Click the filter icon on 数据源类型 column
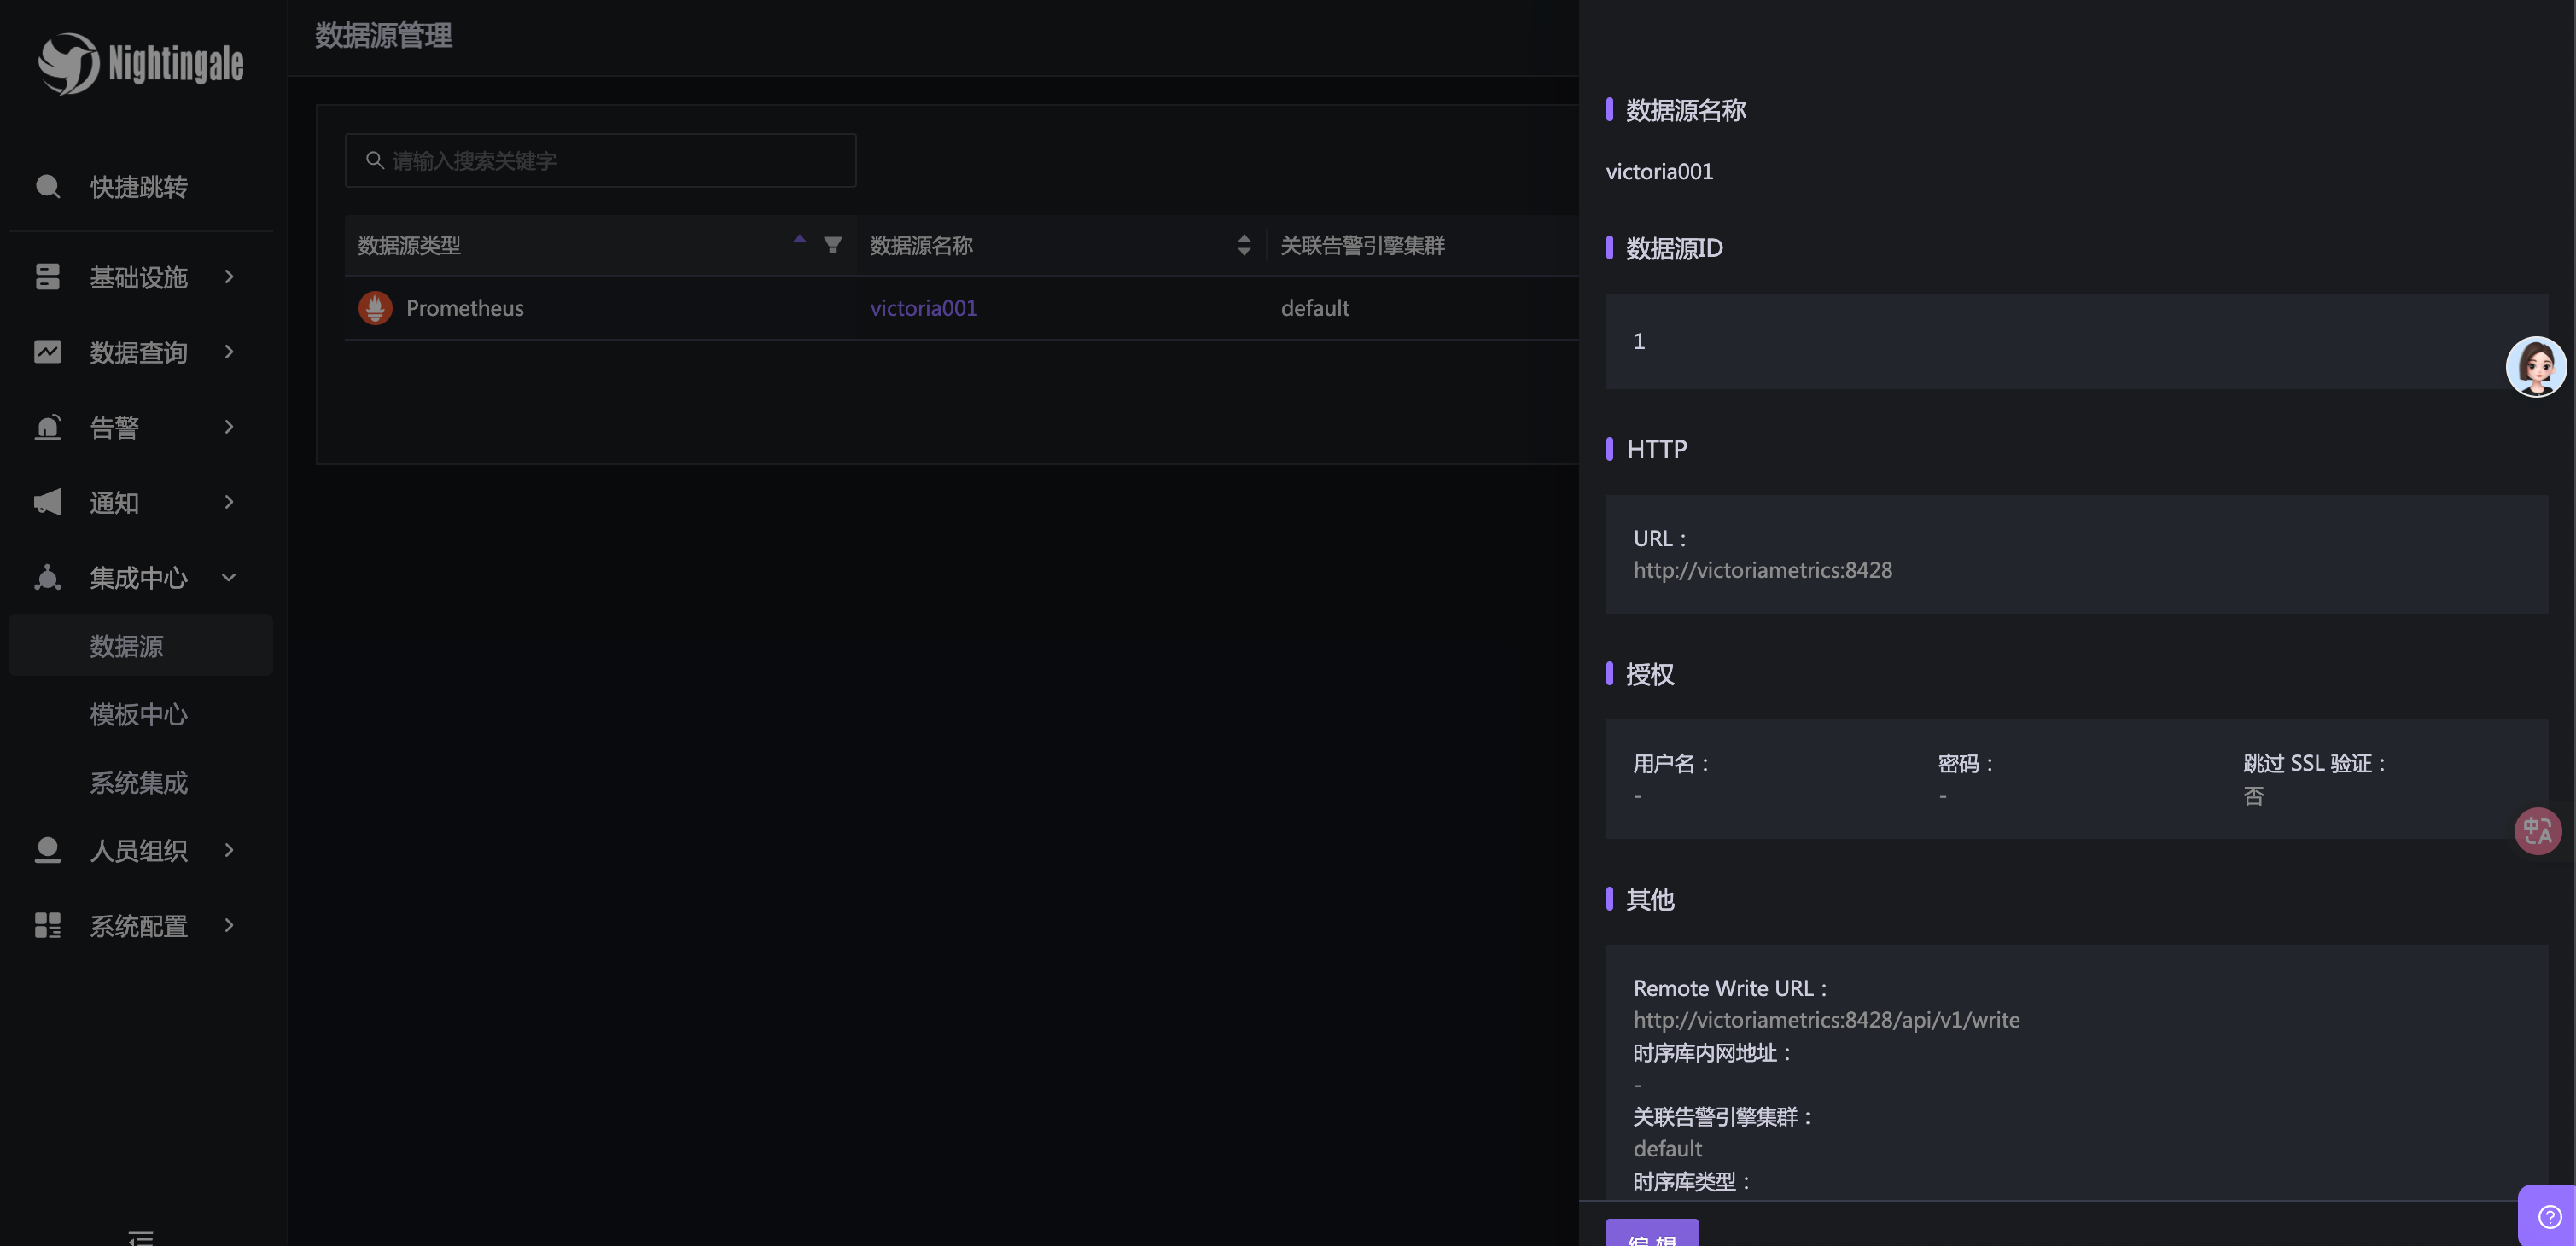 (832, 245)
